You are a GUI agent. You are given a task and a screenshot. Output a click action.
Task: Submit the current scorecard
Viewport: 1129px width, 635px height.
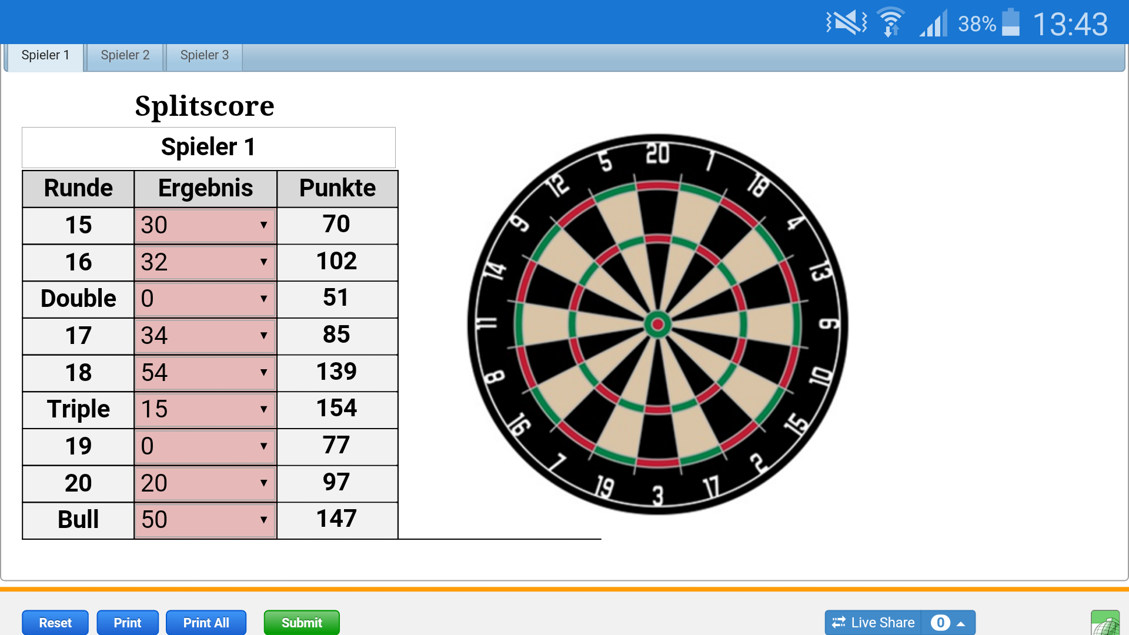point(301,622)
